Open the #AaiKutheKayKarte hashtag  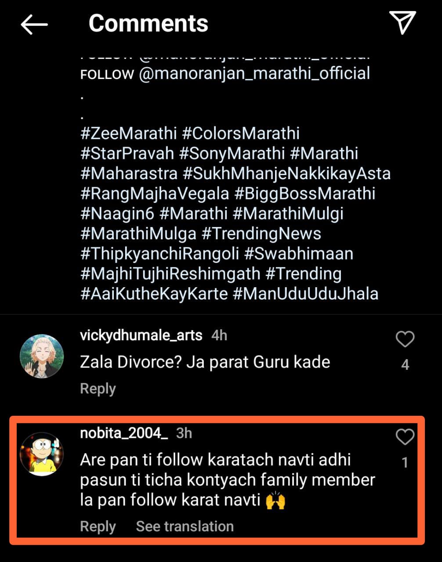[154, 294]
